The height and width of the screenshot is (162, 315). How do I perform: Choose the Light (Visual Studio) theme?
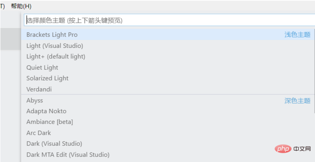click(55, 46)
